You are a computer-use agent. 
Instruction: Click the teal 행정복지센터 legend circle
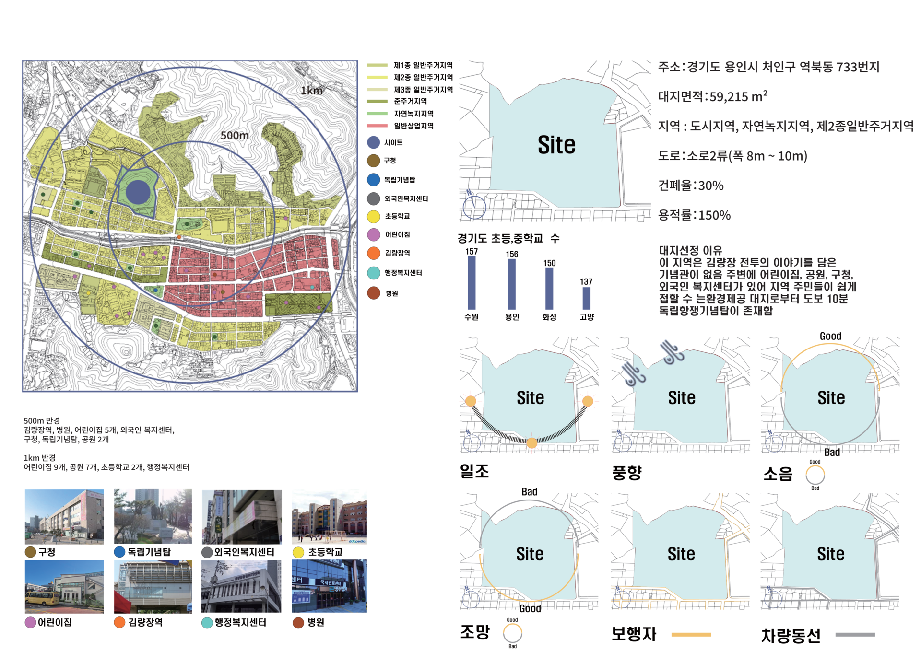click(374, 273)
